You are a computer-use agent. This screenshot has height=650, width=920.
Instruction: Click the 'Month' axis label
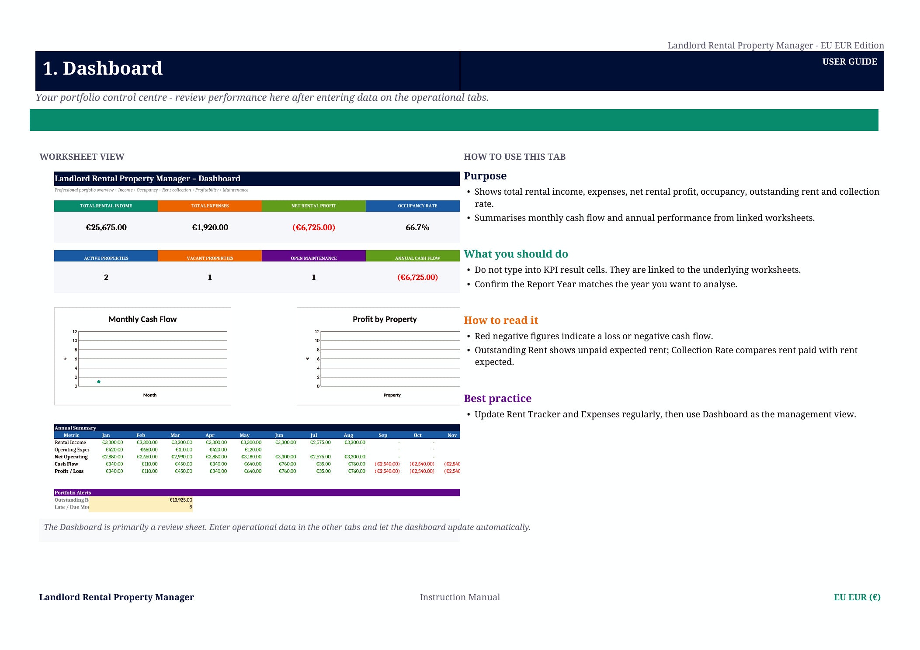pos(150,395)
